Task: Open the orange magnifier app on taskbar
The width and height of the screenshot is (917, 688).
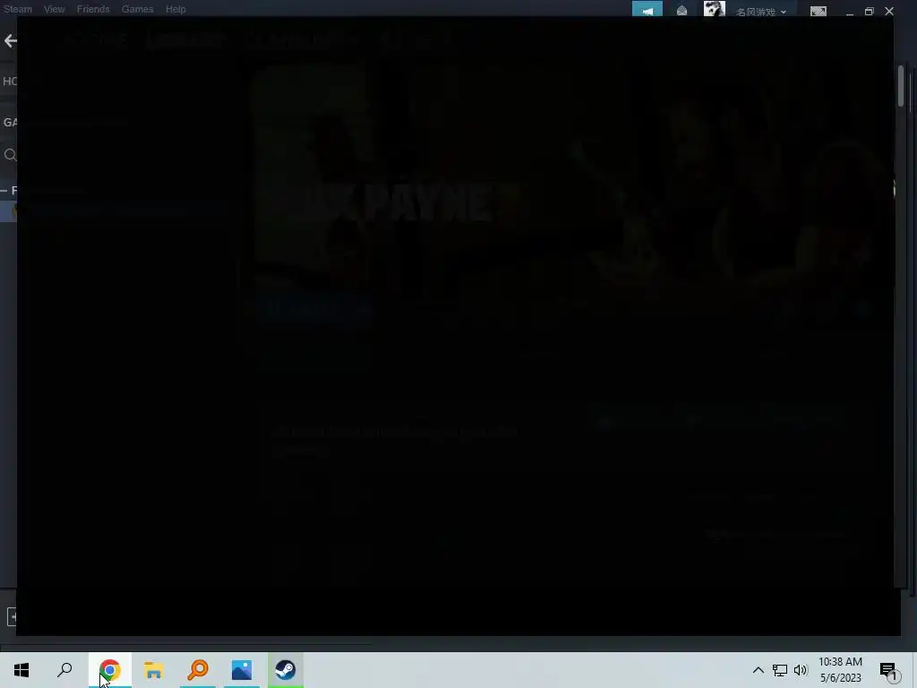Action: 198,670
